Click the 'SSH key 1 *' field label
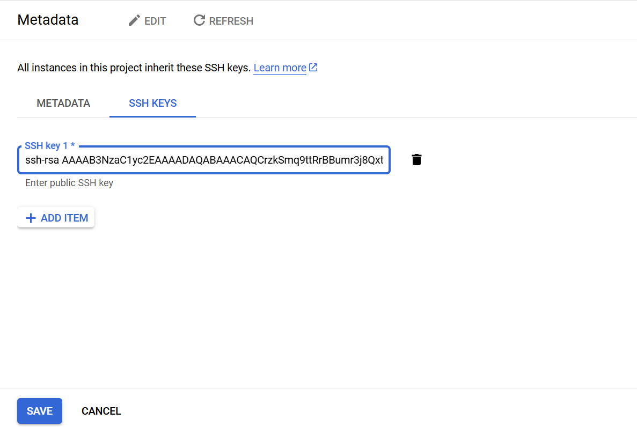The image size is (637, 427). click(50, 145)
